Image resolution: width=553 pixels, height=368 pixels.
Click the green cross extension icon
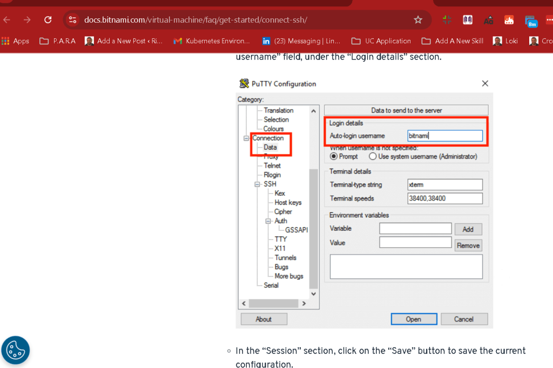(447, 20)
